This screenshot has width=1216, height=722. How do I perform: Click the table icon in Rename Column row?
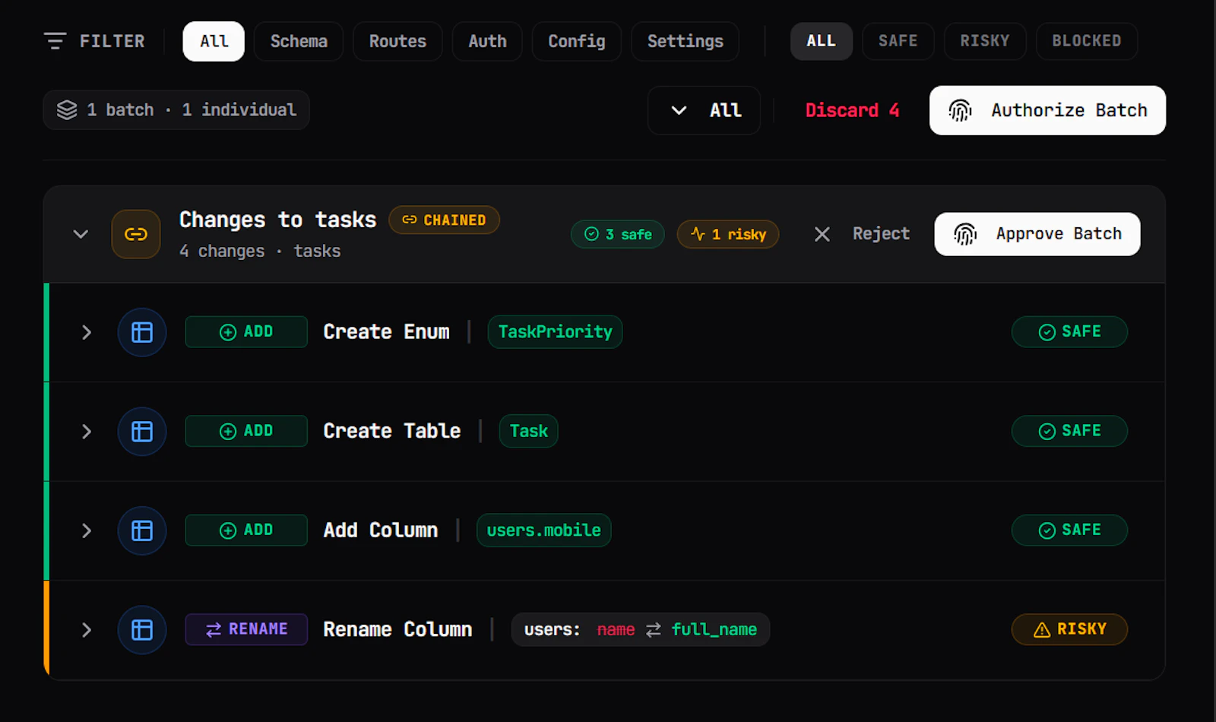click(142, 630)
